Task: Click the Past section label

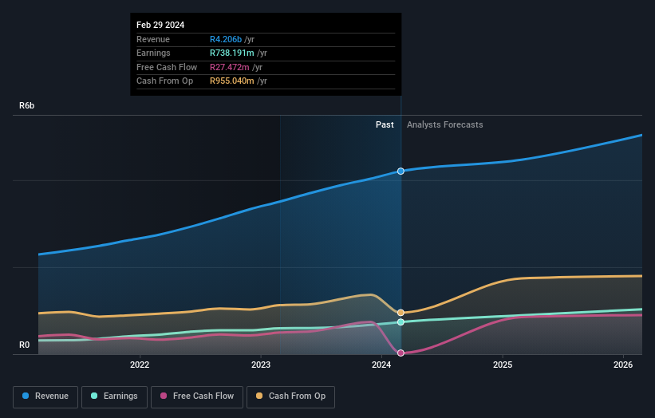Action: click(385, 125)
